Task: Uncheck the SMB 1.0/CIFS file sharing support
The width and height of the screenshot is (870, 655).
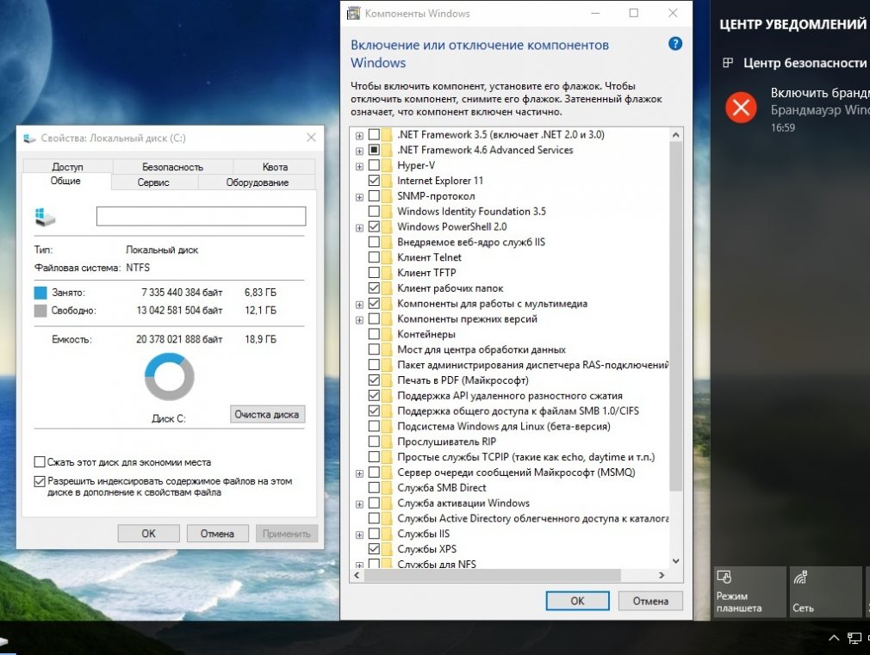Action: [374, 411]
